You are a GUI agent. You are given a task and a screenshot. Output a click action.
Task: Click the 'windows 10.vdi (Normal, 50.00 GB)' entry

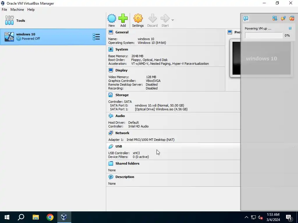pos(159,105)
